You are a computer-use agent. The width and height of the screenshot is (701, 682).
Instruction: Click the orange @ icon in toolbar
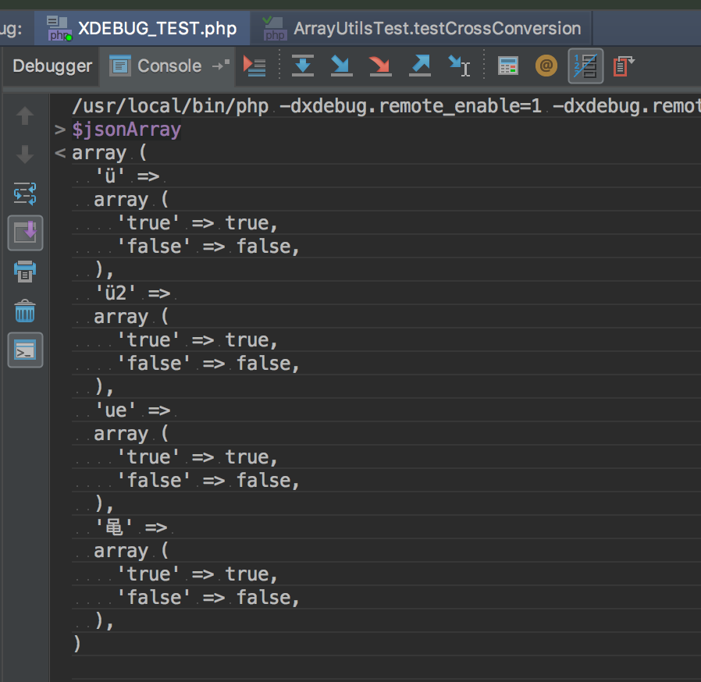point(546,66)
